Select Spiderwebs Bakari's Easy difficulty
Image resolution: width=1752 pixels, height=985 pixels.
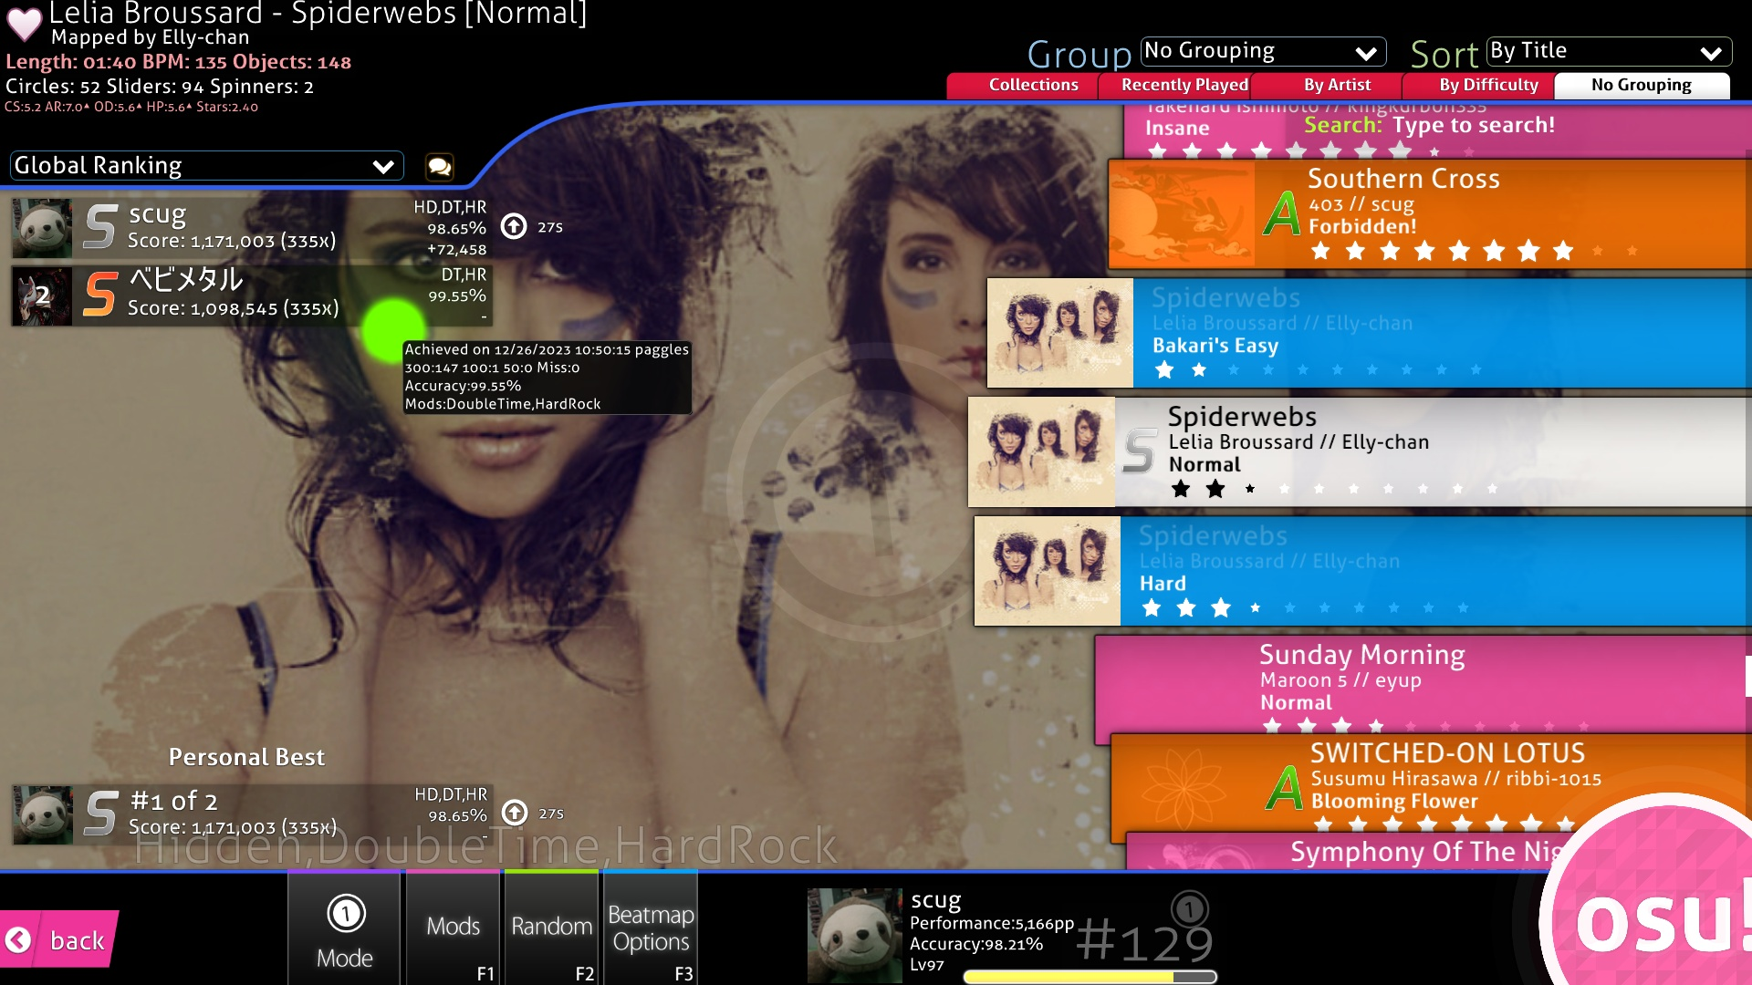tap(1369, 333)
